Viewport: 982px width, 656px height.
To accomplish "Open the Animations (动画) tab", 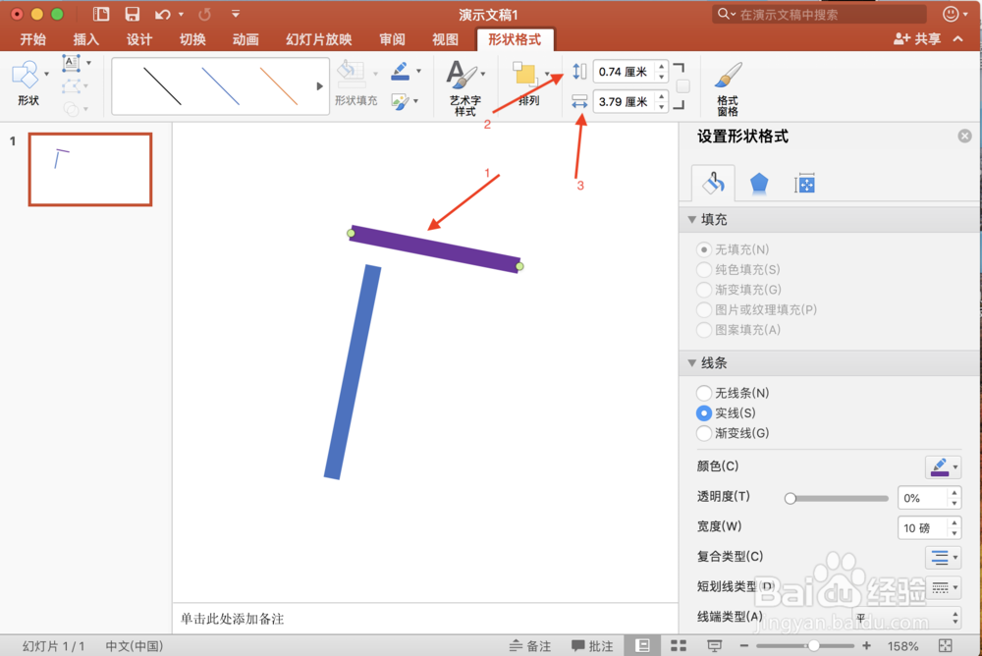I will coord(245,39).
